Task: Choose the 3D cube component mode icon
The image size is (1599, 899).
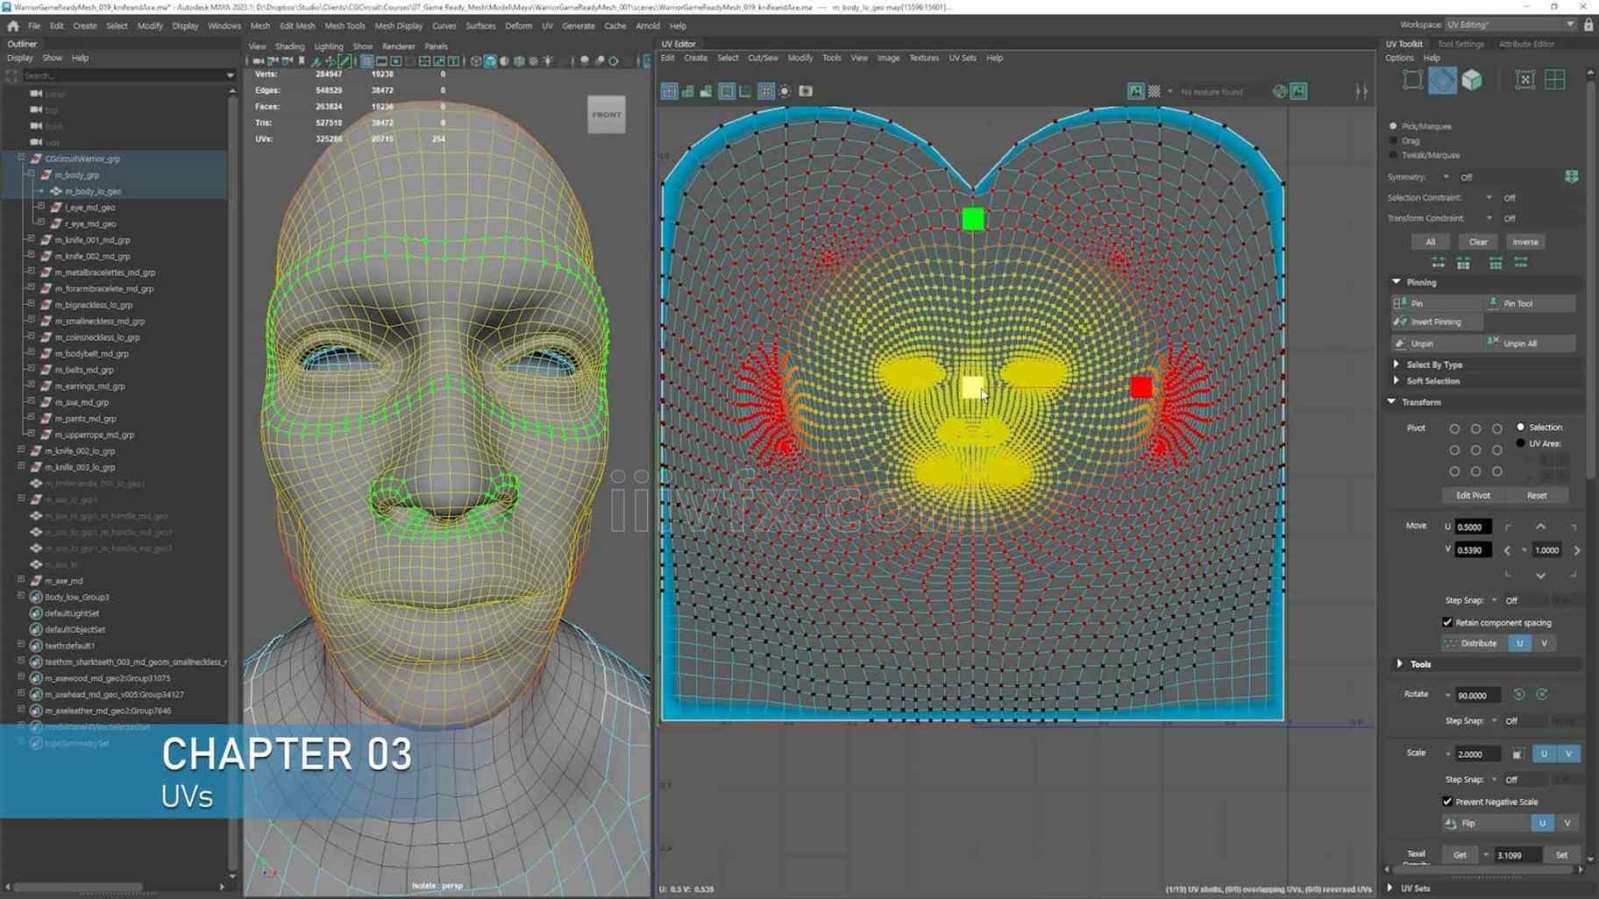Action: (1472, 80)
